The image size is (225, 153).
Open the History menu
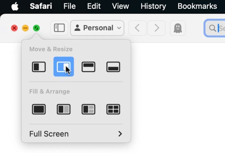pyautogui.click(x=153, y=6)
